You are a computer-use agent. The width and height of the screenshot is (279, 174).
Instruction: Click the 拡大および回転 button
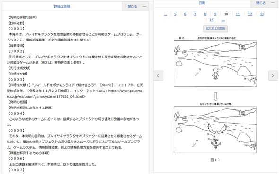(x=216, y=29)
